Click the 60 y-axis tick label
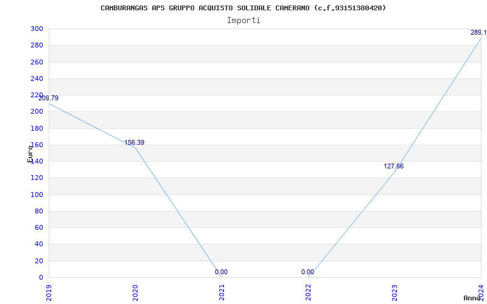 coord(39,227)
